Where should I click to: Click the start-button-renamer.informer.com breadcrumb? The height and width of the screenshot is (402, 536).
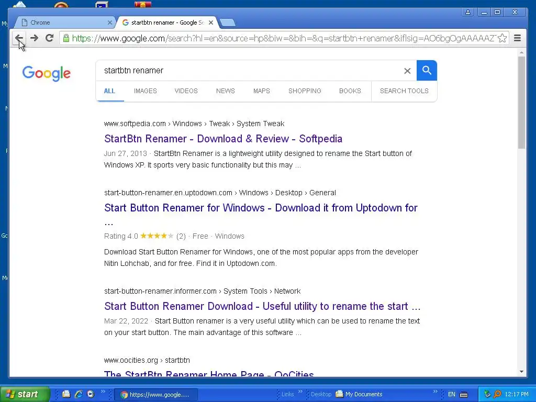click(x=160, y=291)
